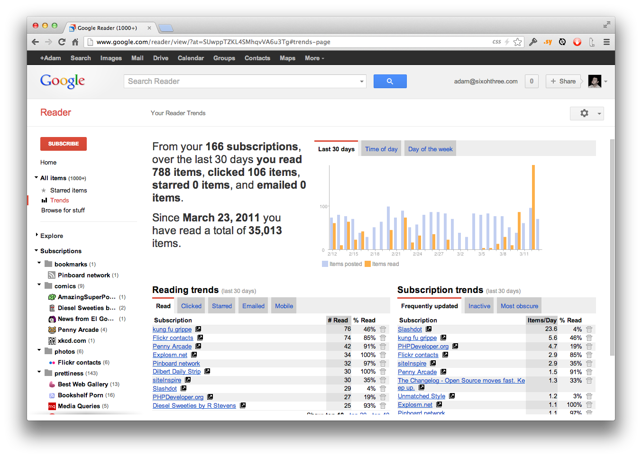This screenshot has width=642, height=458.
Task: Collapse the comics folder triangle
Action: tap(39, 284)
